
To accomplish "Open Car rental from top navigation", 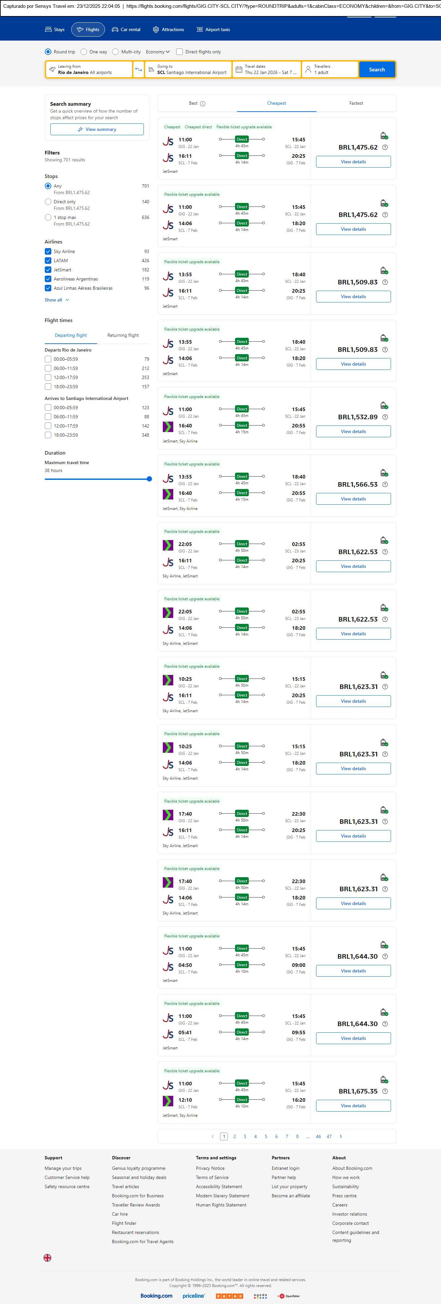I will tap(126, 30).
